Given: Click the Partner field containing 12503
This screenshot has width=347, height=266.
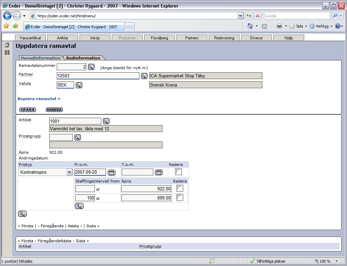Looking at the screenshot, I should [98, 76].
